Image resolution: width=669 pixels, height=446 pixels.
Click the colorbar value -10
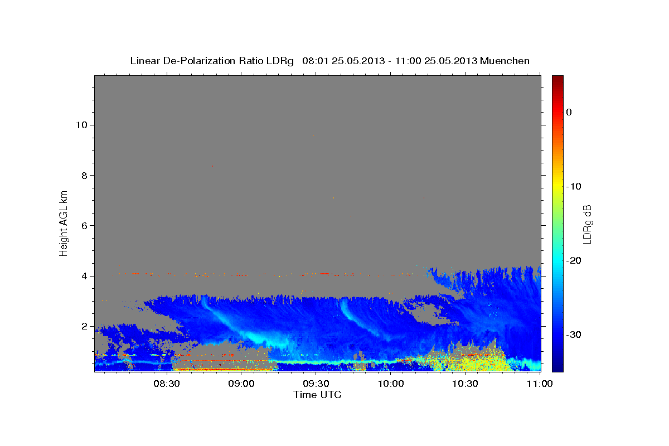[574, 186]
